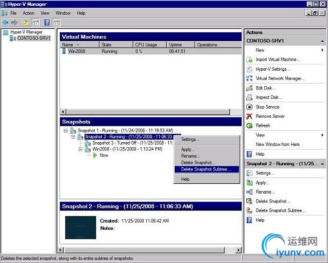Click the Virtual Network Manager icon
Viewport: 328px width, 263px height.
pos(249,78)
